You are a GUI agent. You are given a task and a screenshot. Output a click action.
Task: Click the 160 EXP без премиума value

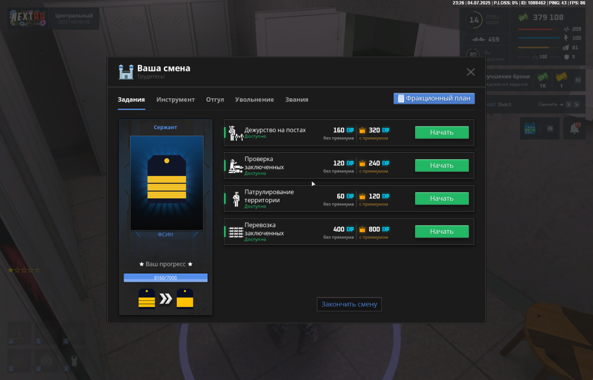[343, 130]
